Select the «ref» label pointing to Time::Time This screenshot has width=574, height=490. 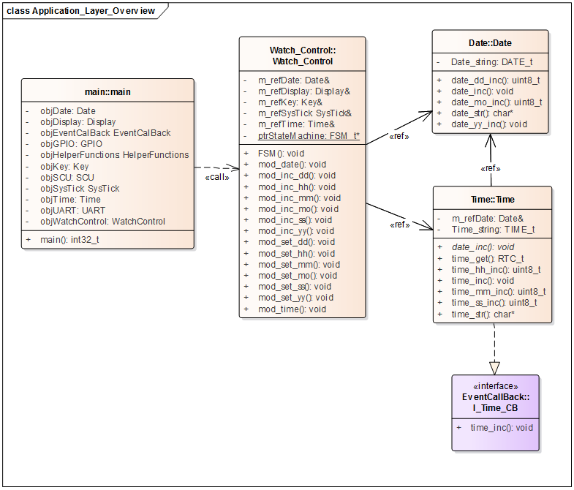[x=400, y=225]
